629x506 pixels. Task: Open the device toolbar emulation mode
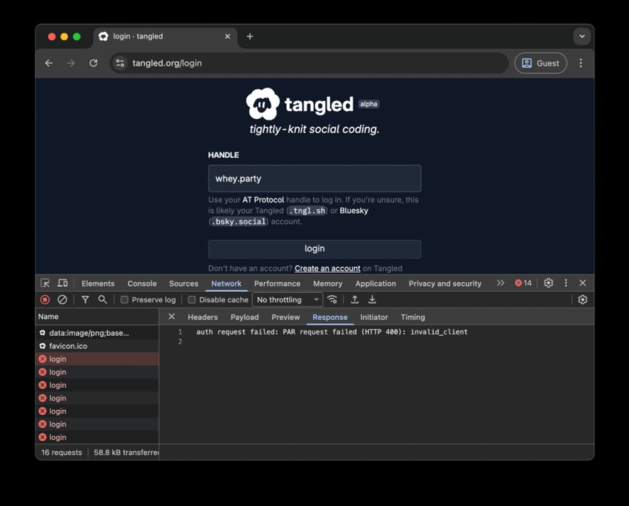62,283
